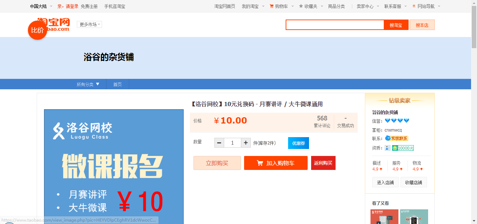477x224 pixels.
Task: Click the 和我联系 Wangwang chat icon
Action: tap(397, 139)
